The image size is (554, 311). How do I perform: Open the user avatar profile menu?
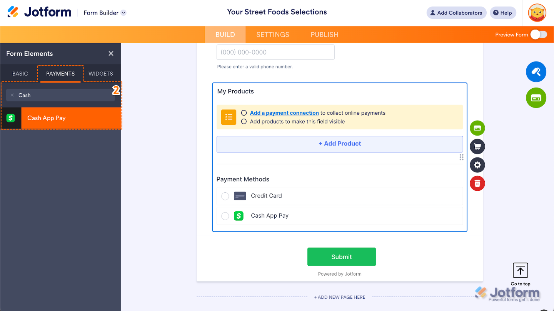(537, 13)
